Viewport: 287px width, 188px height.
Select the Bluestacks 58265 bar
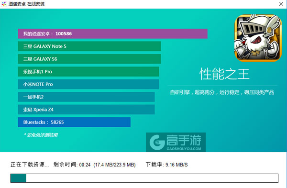coord(74,122)
